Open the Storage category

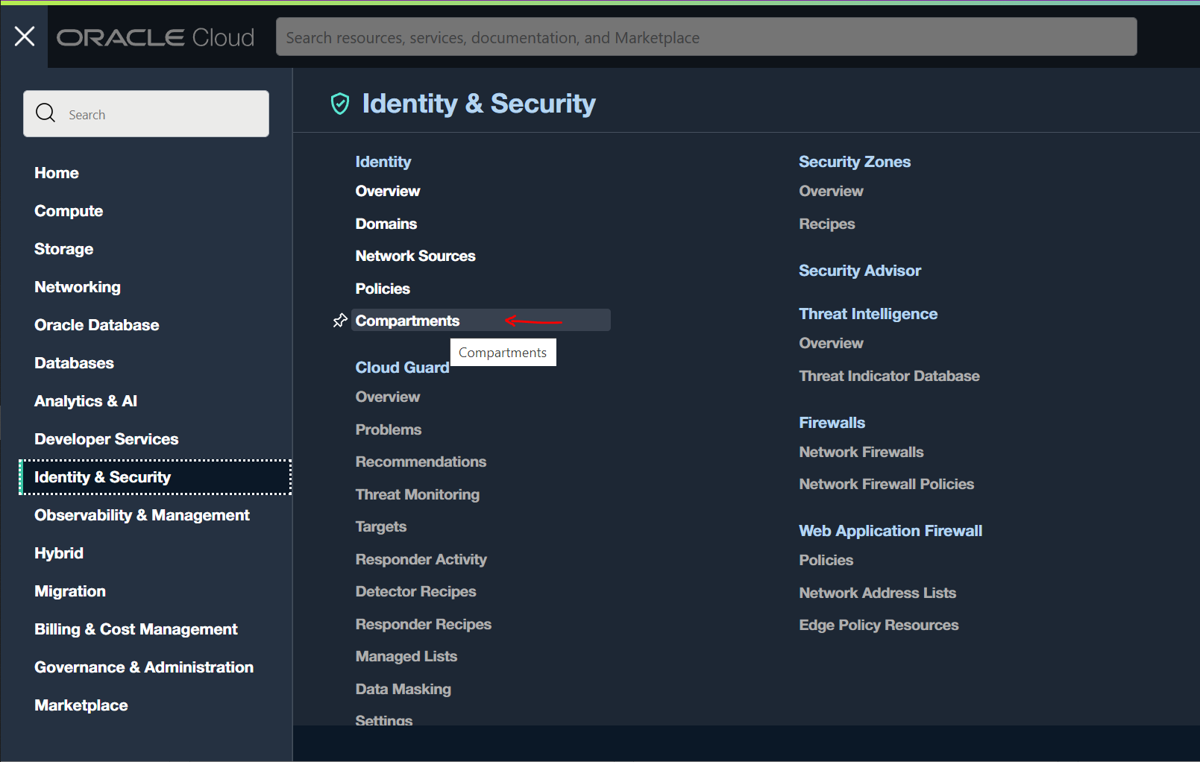click(x=64, y=249)
